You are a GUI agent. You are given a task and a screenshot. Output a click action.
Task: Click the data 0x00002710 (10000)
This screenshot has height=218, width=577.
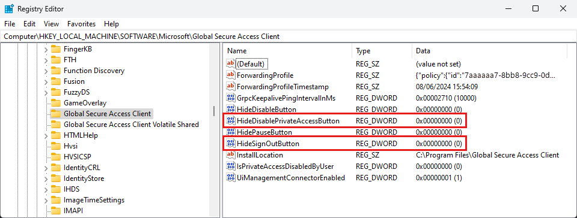click(446, 98)
